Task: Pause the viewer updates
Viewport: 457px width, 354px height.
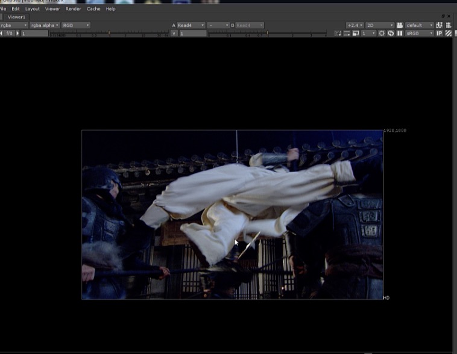Action: click(399, 33)
